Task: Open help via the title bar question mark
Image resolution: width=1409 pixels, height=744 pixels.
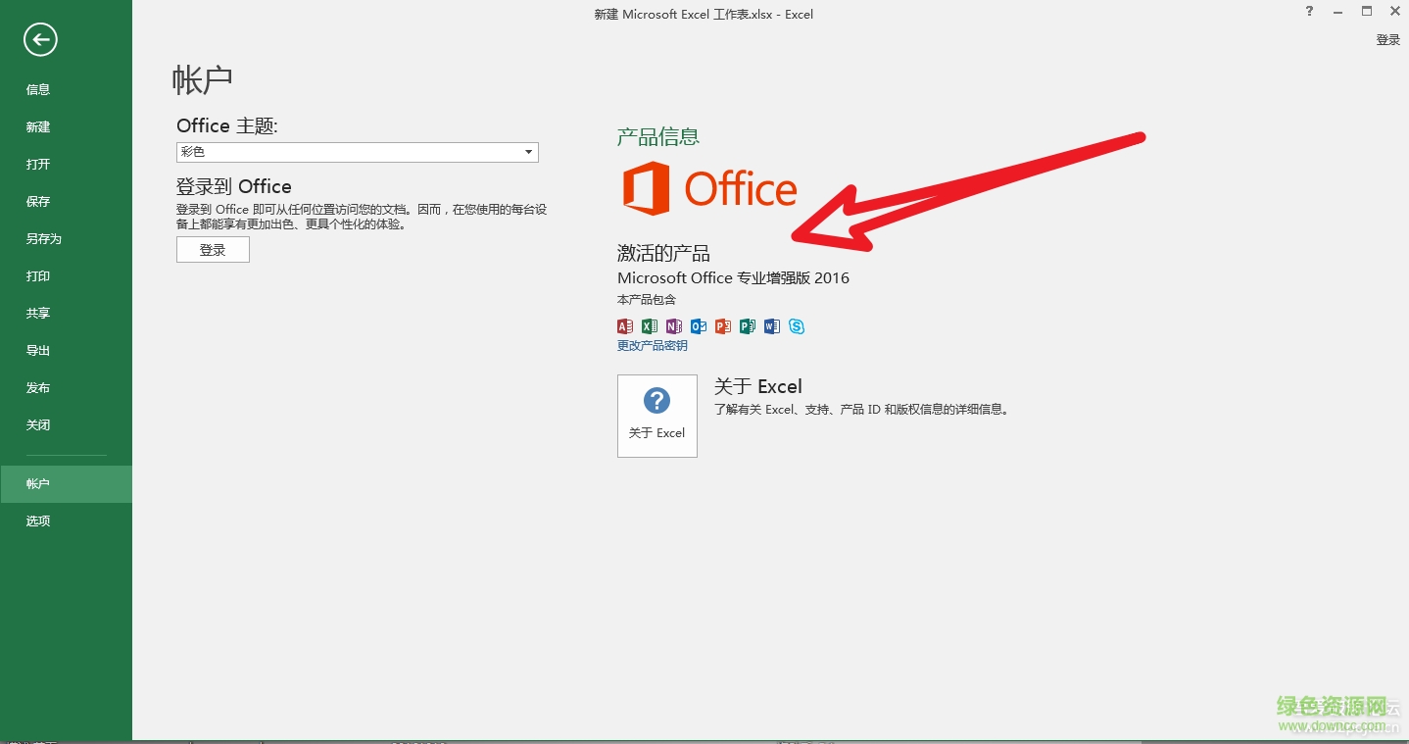Action: coord(1309,12)
